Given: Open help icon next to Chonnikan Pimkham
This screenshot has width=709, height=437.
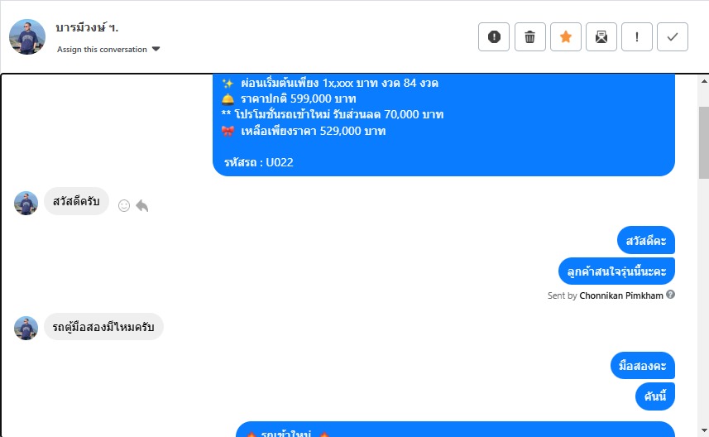Looking at the screenshot, I should pos(671,295).
